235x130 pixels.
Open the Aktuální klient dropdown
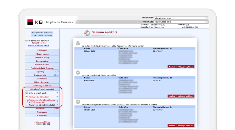point(181,18)
